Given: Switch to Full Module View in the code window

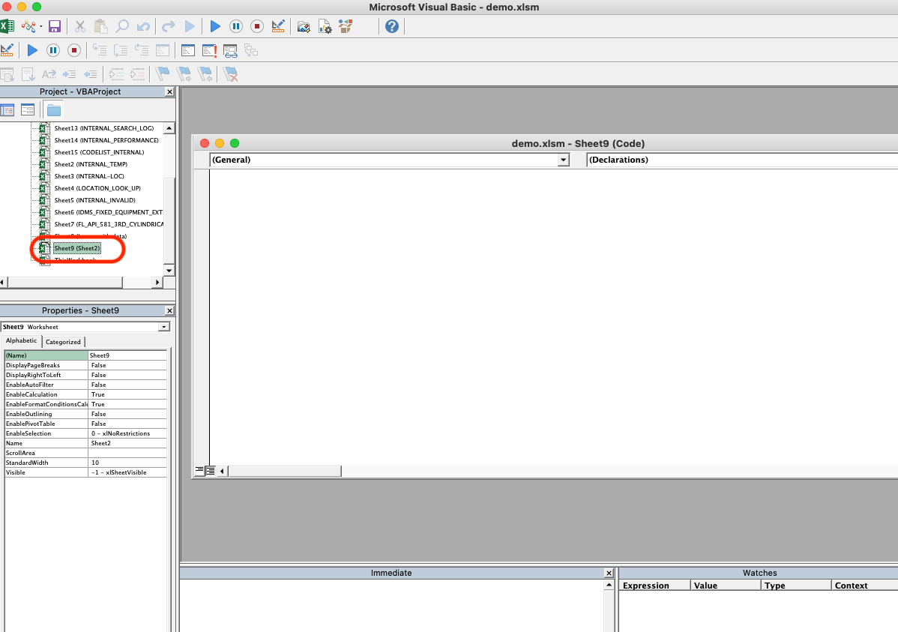Looking at the screenshot, I should [210, 471].
